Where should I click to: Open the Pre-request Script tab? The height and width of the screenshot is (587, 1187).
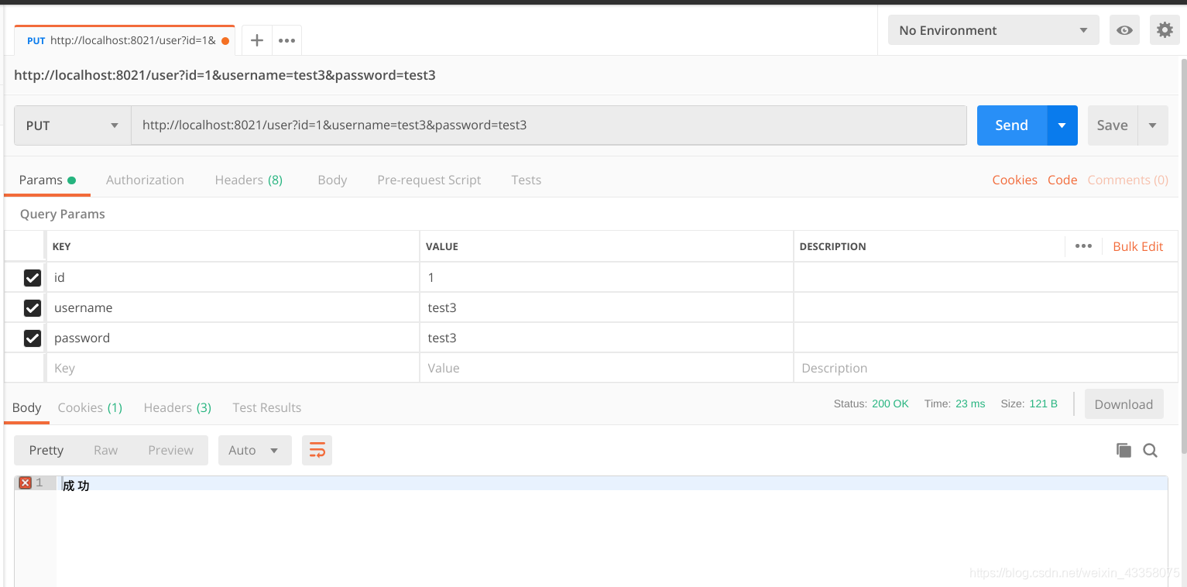429,180
